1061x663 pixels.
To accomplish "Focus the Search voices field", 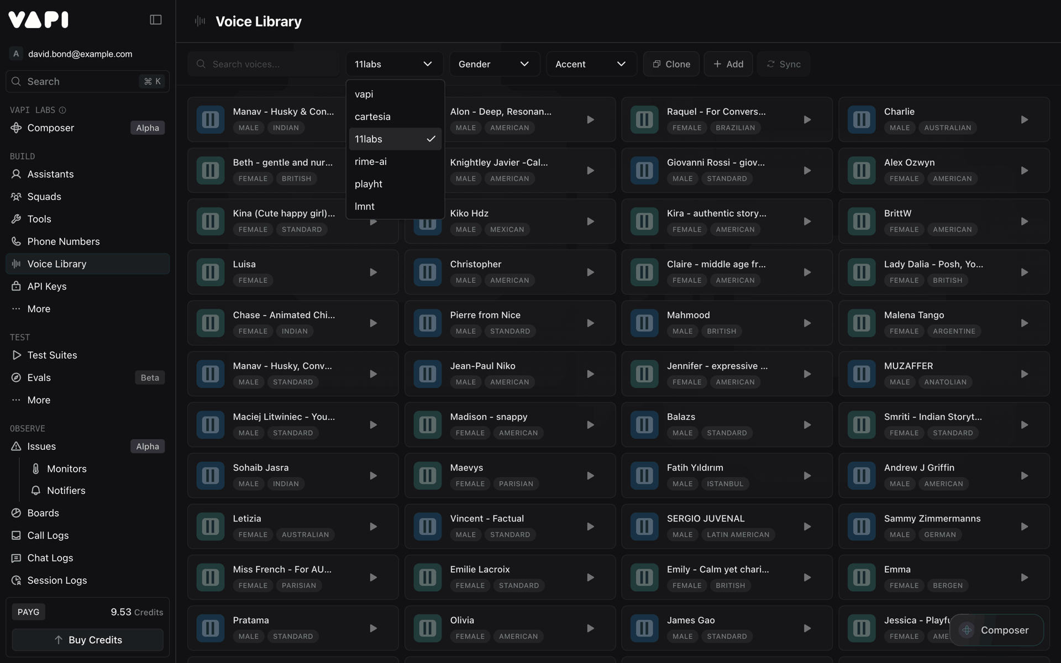I will pyautogui.click(x=264, y=64).
